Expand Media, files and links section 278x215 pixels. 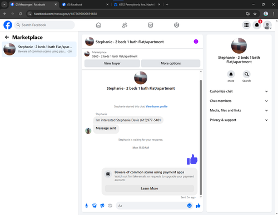coord(239,110)
